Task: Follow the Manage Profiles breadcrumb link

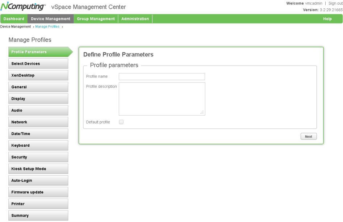Action: 47,27
